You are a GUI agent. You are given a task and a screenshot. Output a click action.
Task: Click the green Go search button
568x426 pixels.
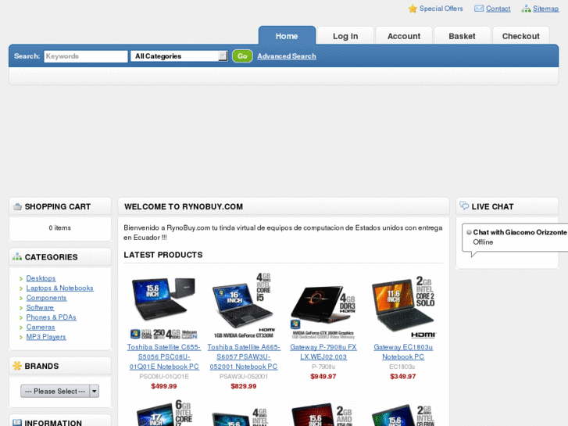pyautogui.click(x=242, y=56)
